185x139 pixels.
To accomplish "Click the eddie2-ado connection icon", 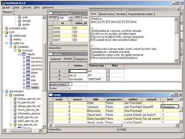I will [11, 36].
